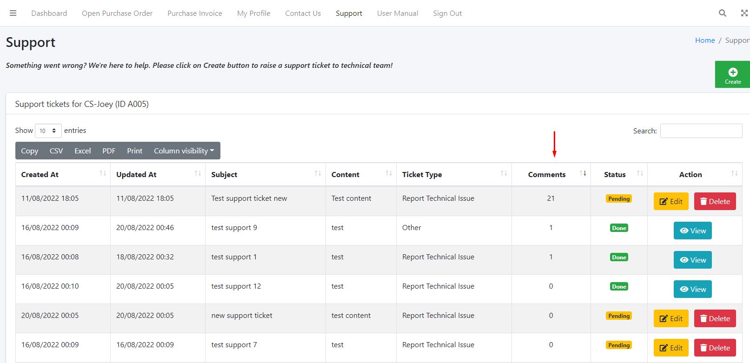Focus the table Search input field
Image resolution: width=750 pixels, height=363 pixels.
[x=701, y=131]
